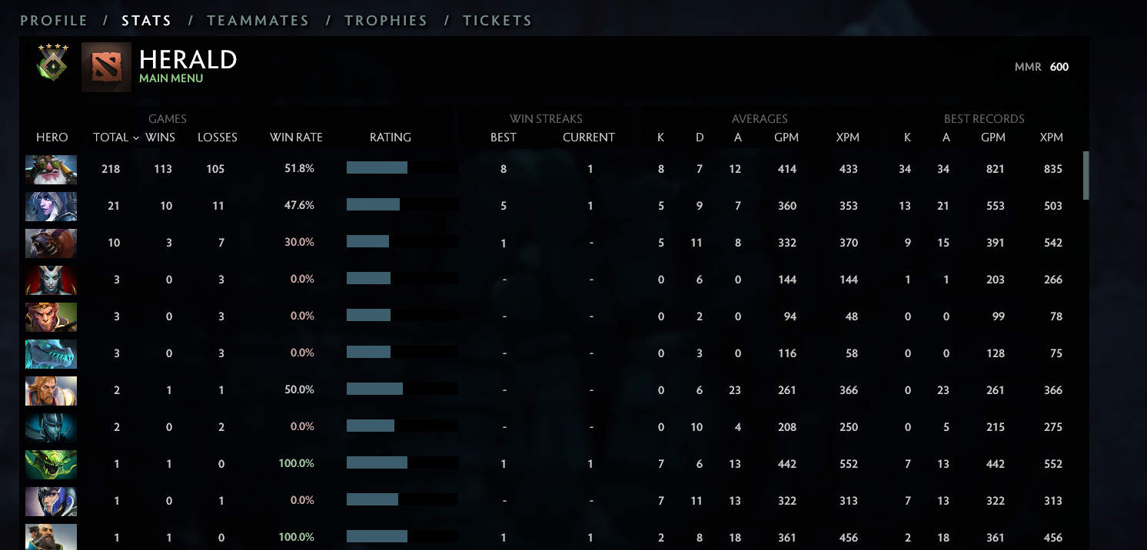Viewport: 1147px width, 550px height.
Task: Click the Dota 2 logo avatar
Action: (x=106, y=68)
